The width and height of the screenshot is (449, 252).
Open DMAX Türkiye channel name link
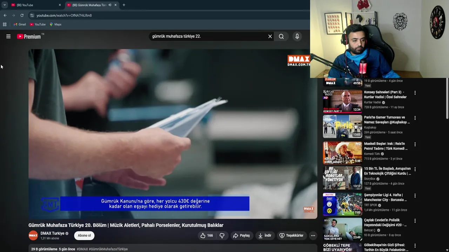(x=52, y=233)
